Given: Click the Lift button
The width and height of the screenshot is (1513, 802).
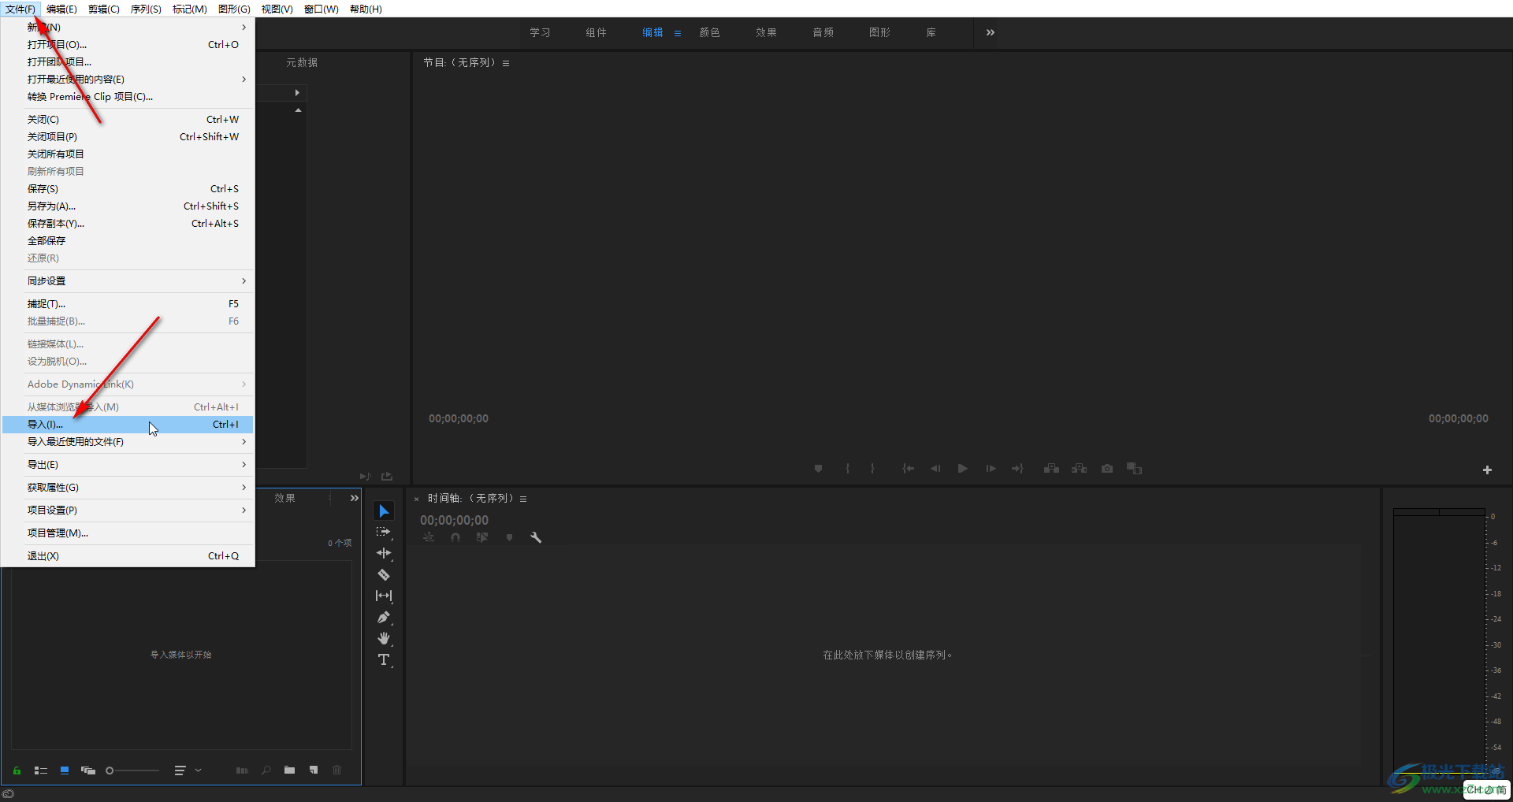Looking at the screenshot, I should (1051, 469).
